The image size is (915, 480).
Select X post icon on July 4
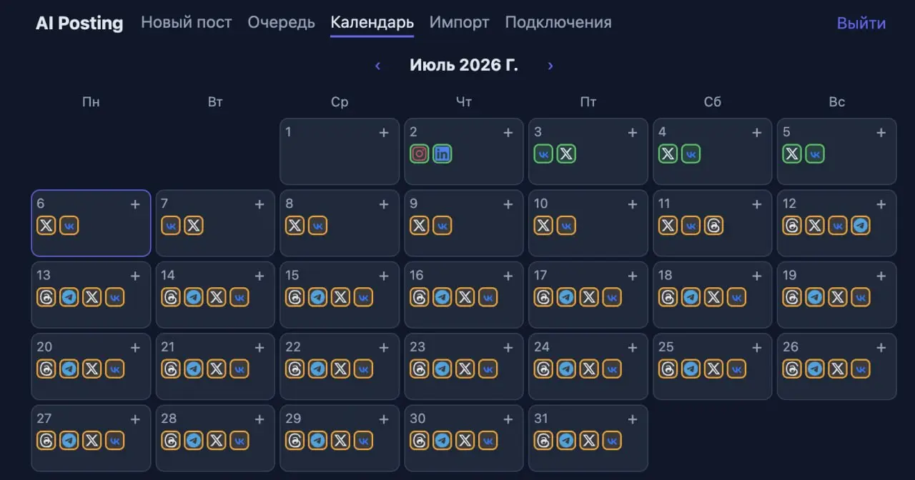click(x=668, y=154)
